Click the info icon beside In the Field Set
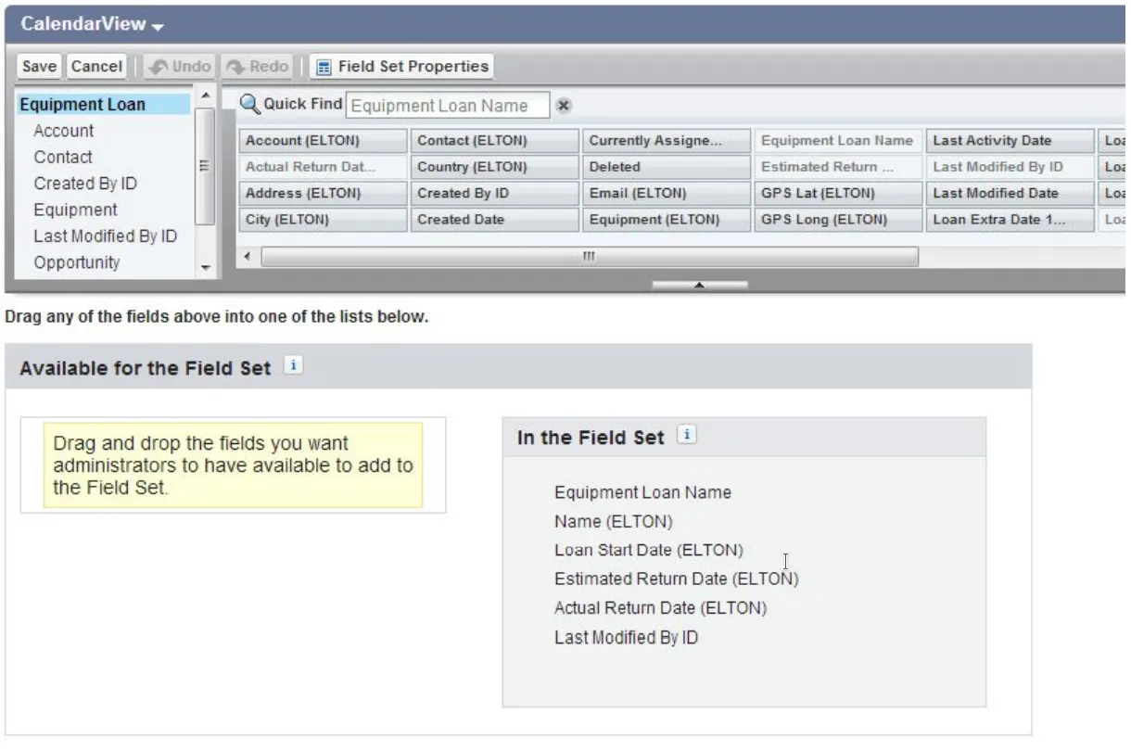1131x751 pixels. coord(687,436)
